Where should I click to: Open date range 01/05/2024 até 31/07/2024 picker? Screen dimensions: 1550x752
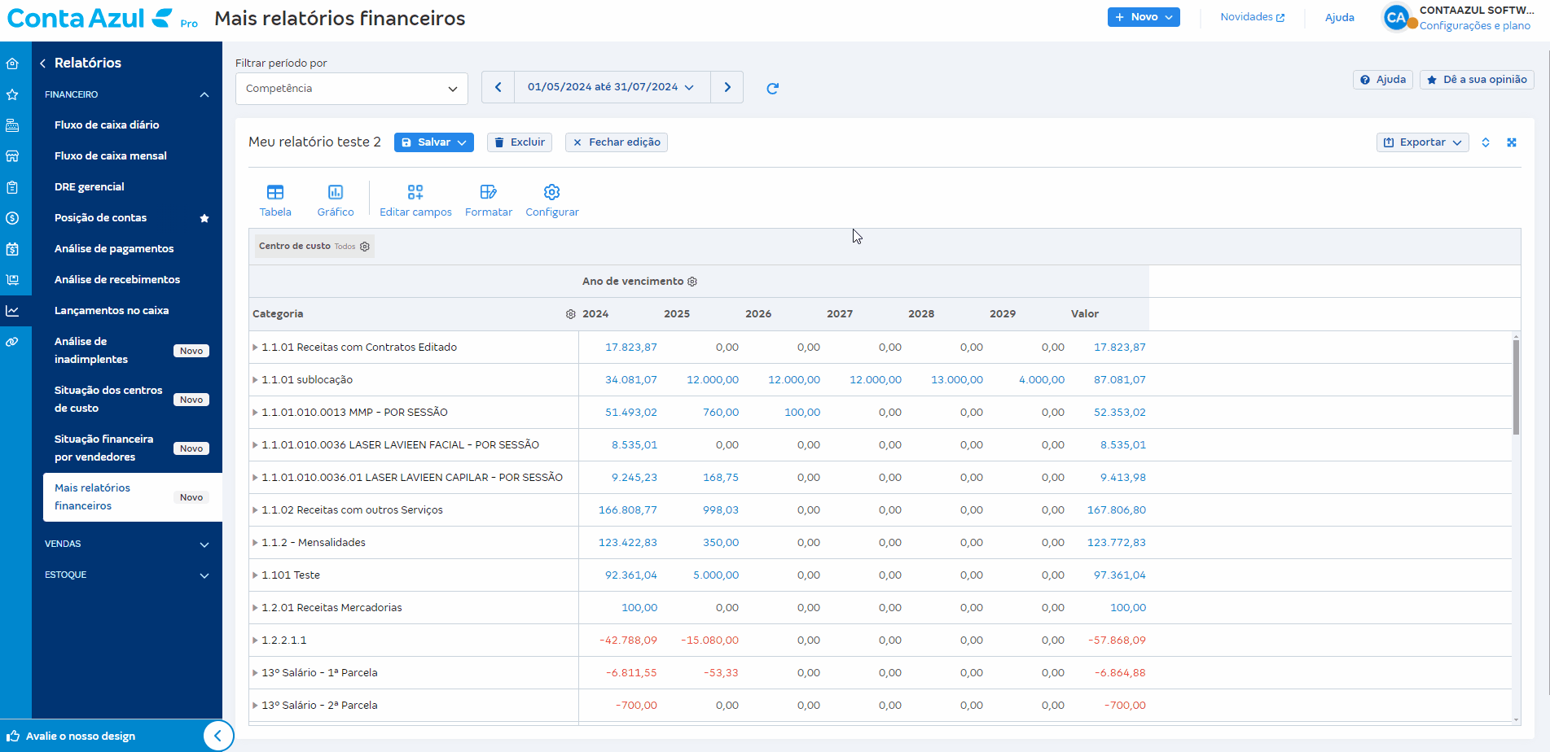[x=613, y=87]
